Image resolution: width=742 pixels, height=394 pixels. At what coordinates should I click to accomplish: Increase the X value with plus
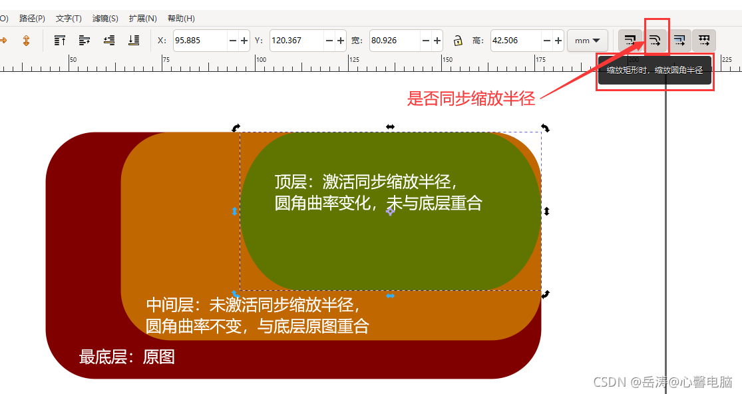coord(244,41)
